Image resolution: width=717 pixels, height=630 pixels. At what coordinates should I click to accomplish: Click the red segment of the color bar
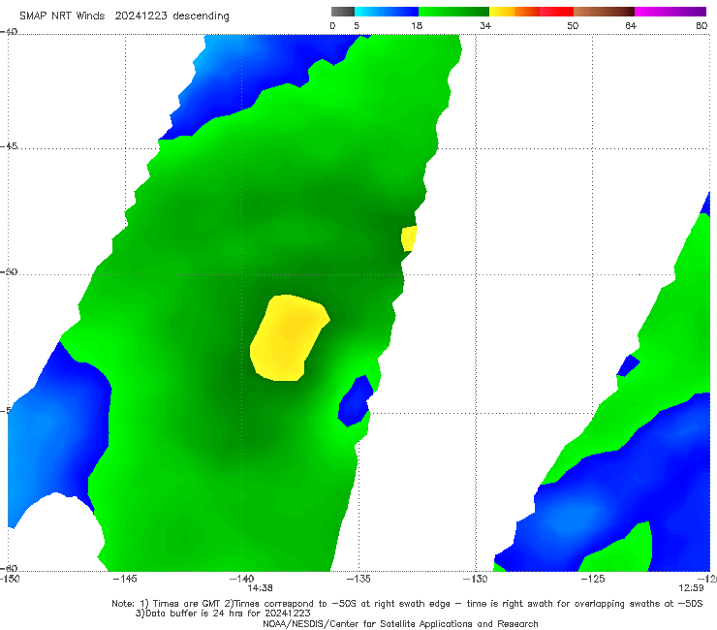556,12
